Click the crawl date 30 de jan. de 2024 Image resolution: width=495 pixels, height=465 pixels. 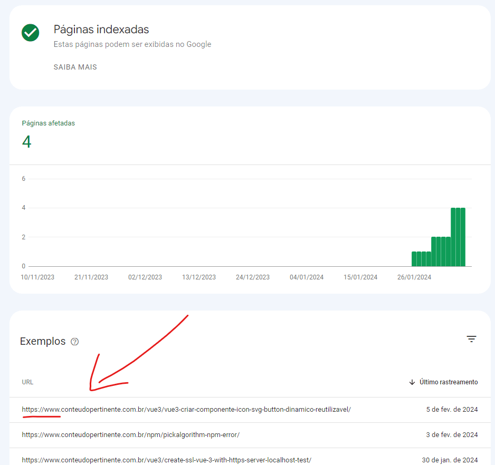pos(451,459)
